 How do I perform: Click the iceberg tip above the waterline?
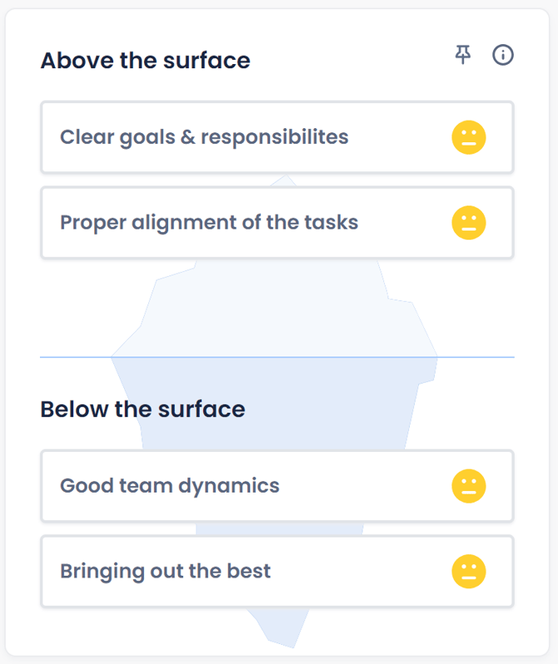pyautogui.click(x=285, y=181)
